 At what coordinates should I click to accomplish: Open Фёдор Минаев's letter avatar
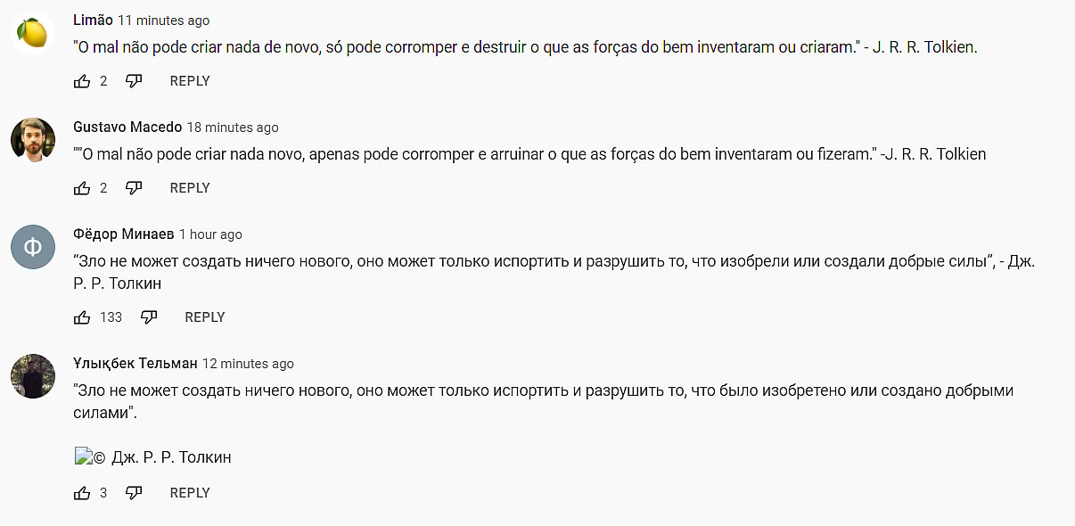click(33, 247)
